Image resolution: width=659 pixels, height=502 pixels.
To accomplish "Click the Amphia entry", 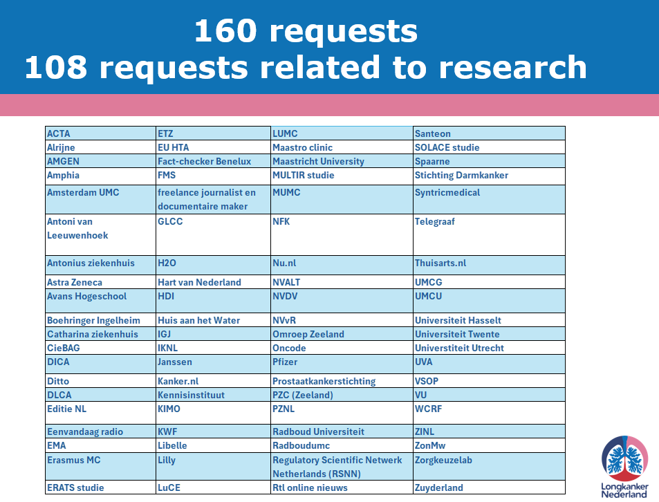I will click(100, 176).
